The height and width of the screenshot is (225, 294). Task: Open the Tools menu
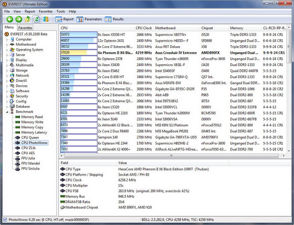(60, 11)
